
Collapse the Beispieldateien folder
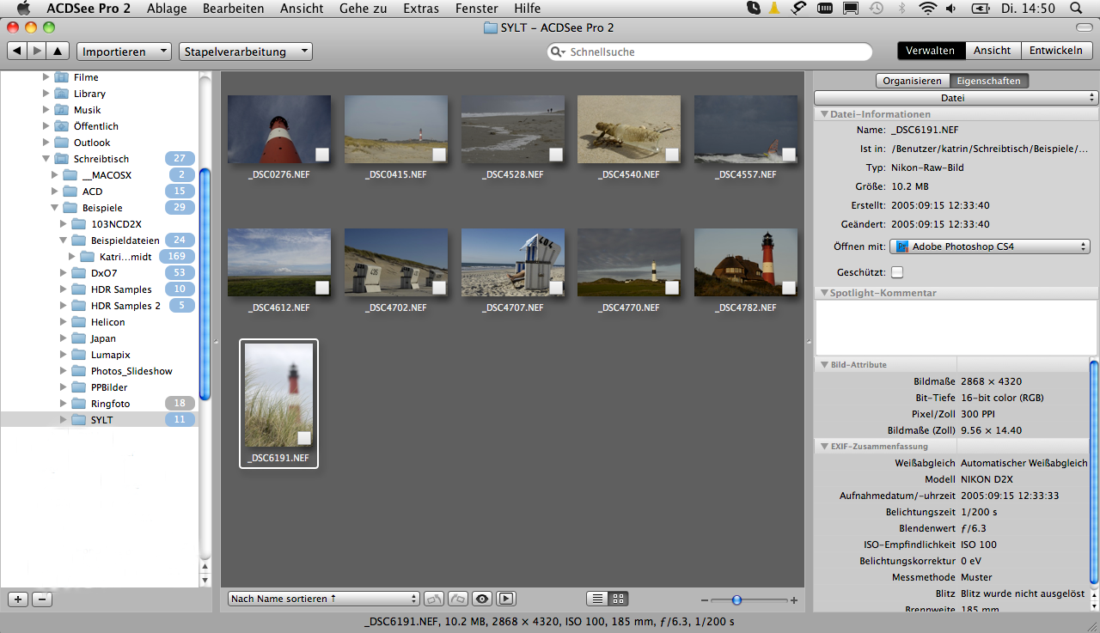(x=63, y=240)
